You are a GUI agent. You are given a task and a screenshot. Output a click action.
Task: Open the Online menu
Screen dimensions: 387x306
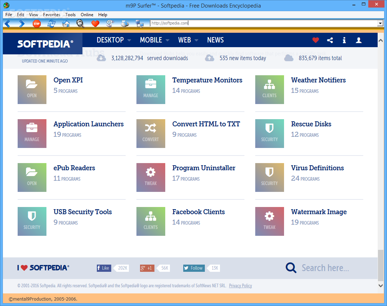87,14
